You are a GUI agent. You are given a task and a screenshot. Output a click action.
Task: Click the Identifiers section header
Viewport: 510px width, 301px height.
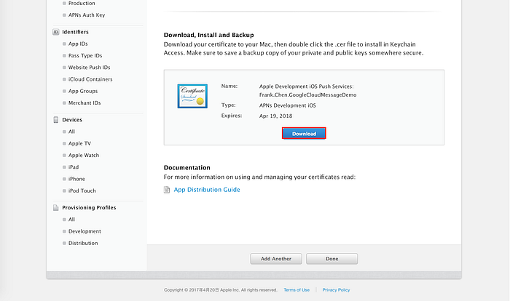75,32
